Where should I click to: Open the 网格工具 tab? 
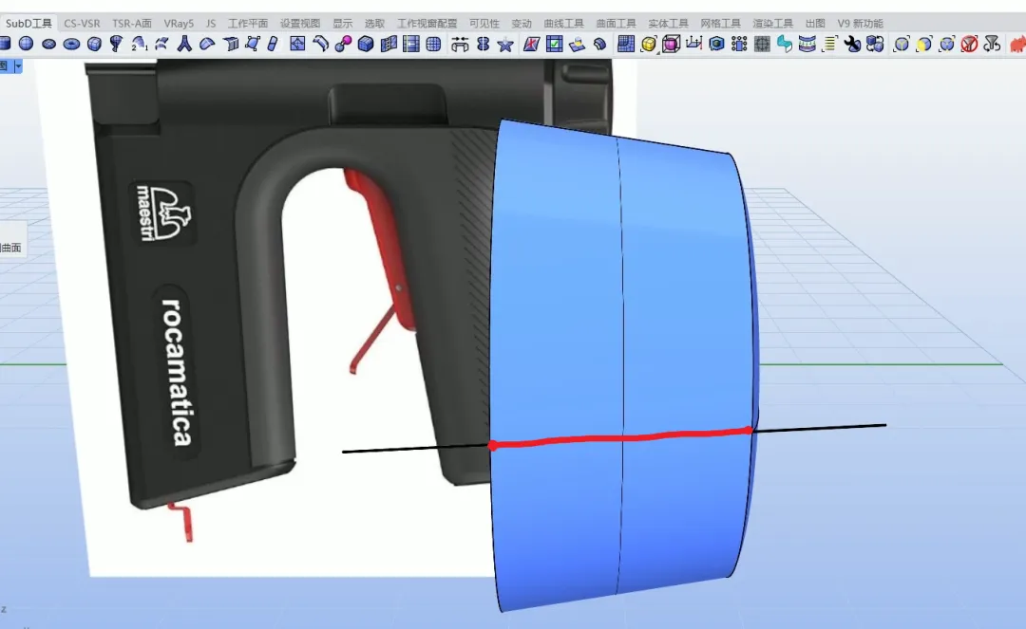click(x=720, y=23)
